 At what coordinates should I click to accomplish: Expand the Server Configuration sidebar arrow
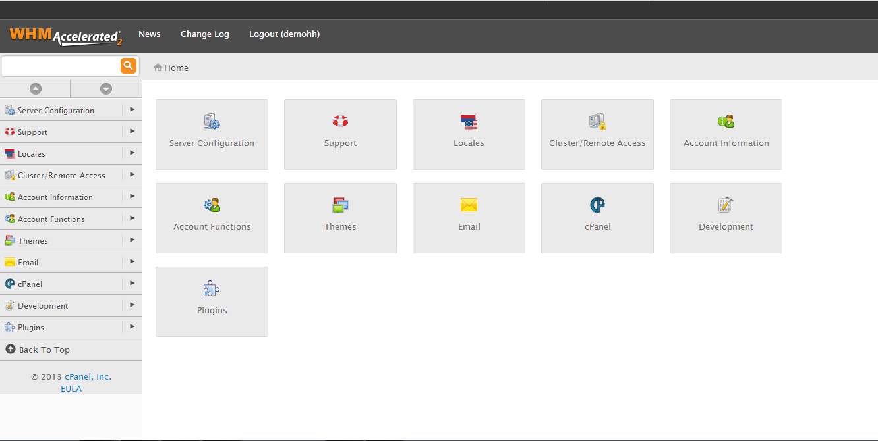(132, 110)
